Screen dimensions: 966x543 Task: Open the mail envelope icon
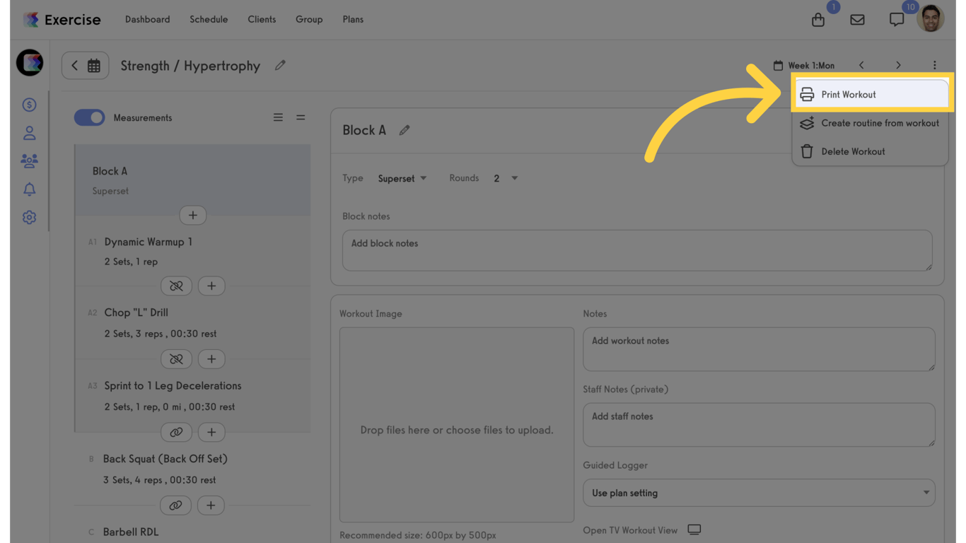(857, 20)
